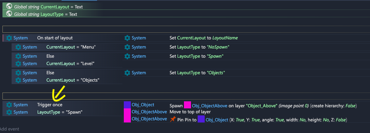Click 'Spawn' word in Obj_Object action
Image resolution: width=370 pixels, height=133 pixels.
(x=176, y=106)
